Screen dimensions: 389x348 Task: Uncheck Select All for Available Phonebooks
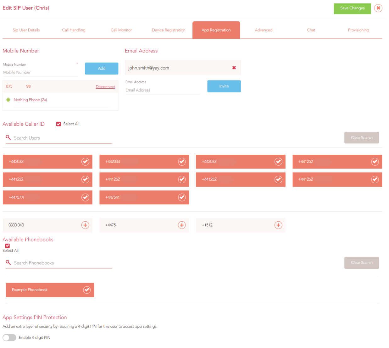[7, 246]
